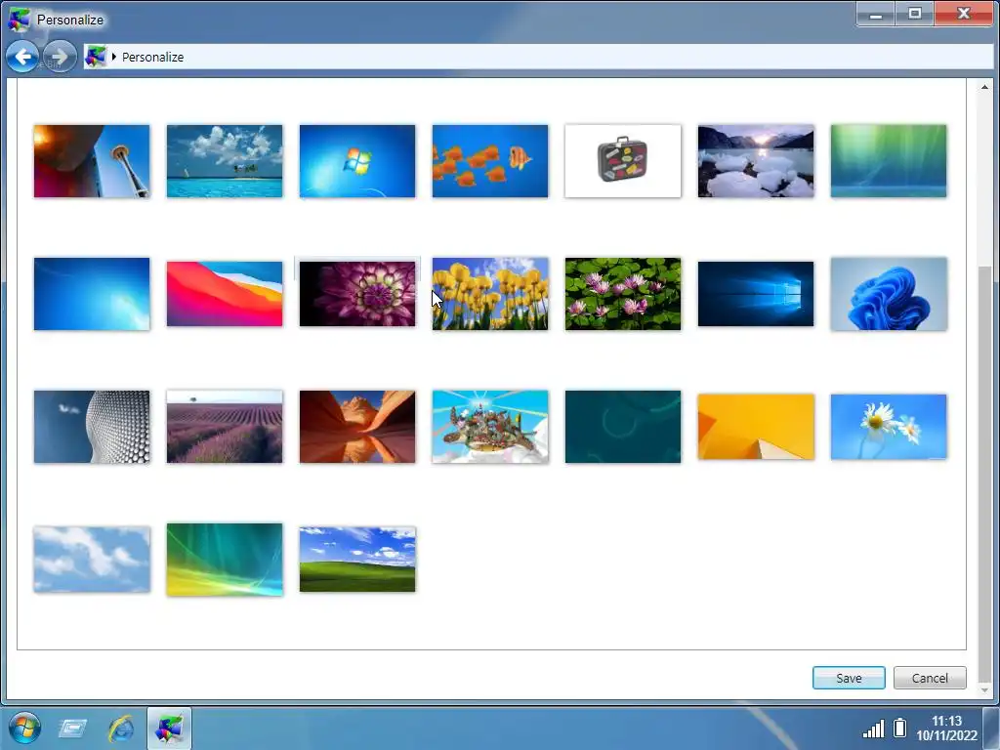
Task: Select the lavender field wallpaper
Action: (x=225, y=427)
